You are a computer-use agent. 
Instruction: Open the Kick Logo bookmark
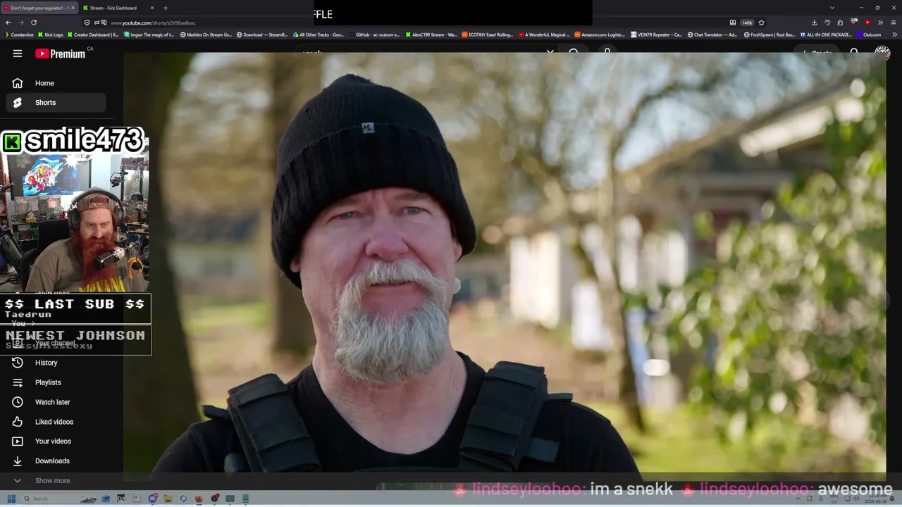(x=51, y=35)
